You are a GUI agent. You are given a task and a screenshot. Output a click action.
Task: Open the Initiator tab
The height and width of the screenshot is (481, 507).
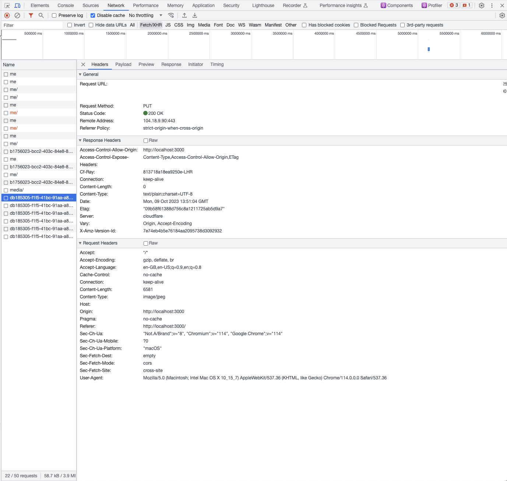[196, 64]
